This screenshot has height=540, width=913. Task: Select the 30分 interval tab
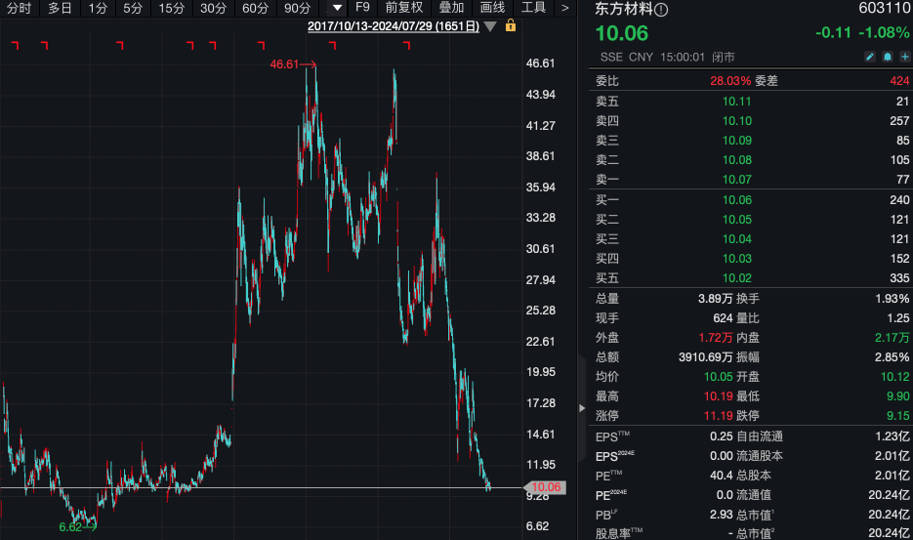pyautogui.click(x=214, y=8)
